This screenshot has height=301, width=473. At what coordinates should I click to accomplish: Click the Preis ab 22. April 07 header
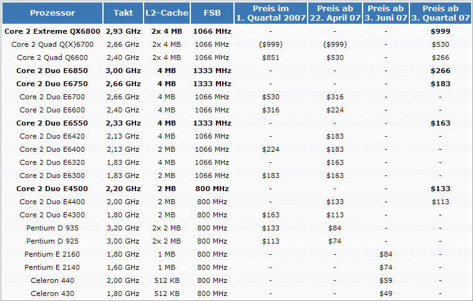[335, 13]
